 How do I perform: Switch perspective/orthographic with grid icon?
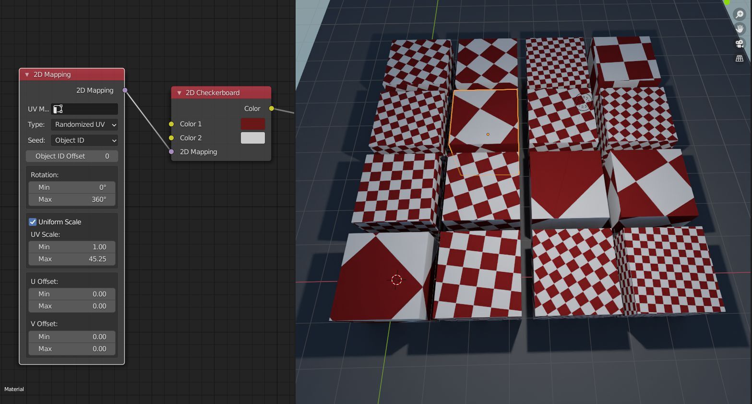click(x=740, y=58)
